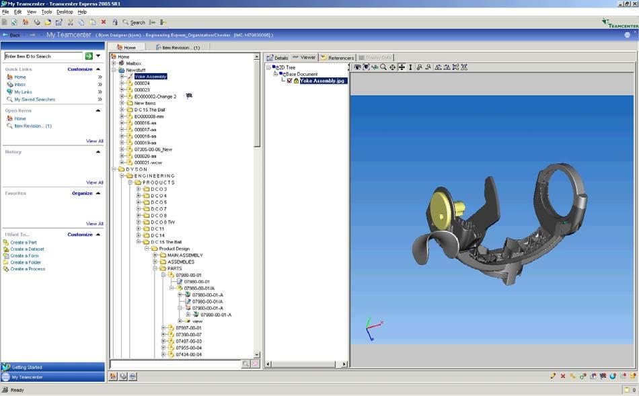639x396 pixels.
Task: Click the clipboard icon in the status bar
Action: pos(627,390)
